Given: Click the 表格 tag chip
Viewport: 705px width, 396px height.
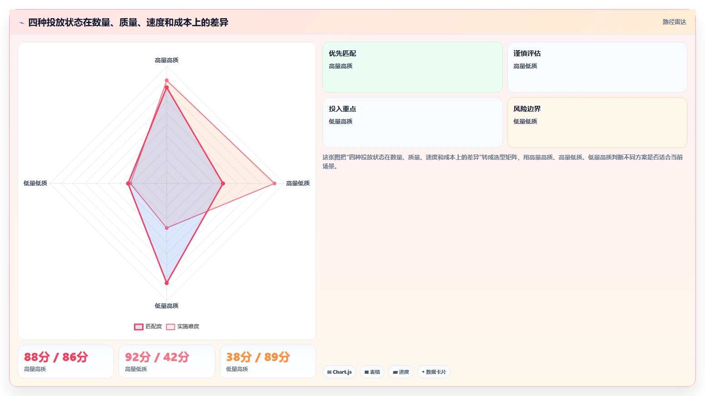Looking at the screenshot, I should [x=372, y=372].
